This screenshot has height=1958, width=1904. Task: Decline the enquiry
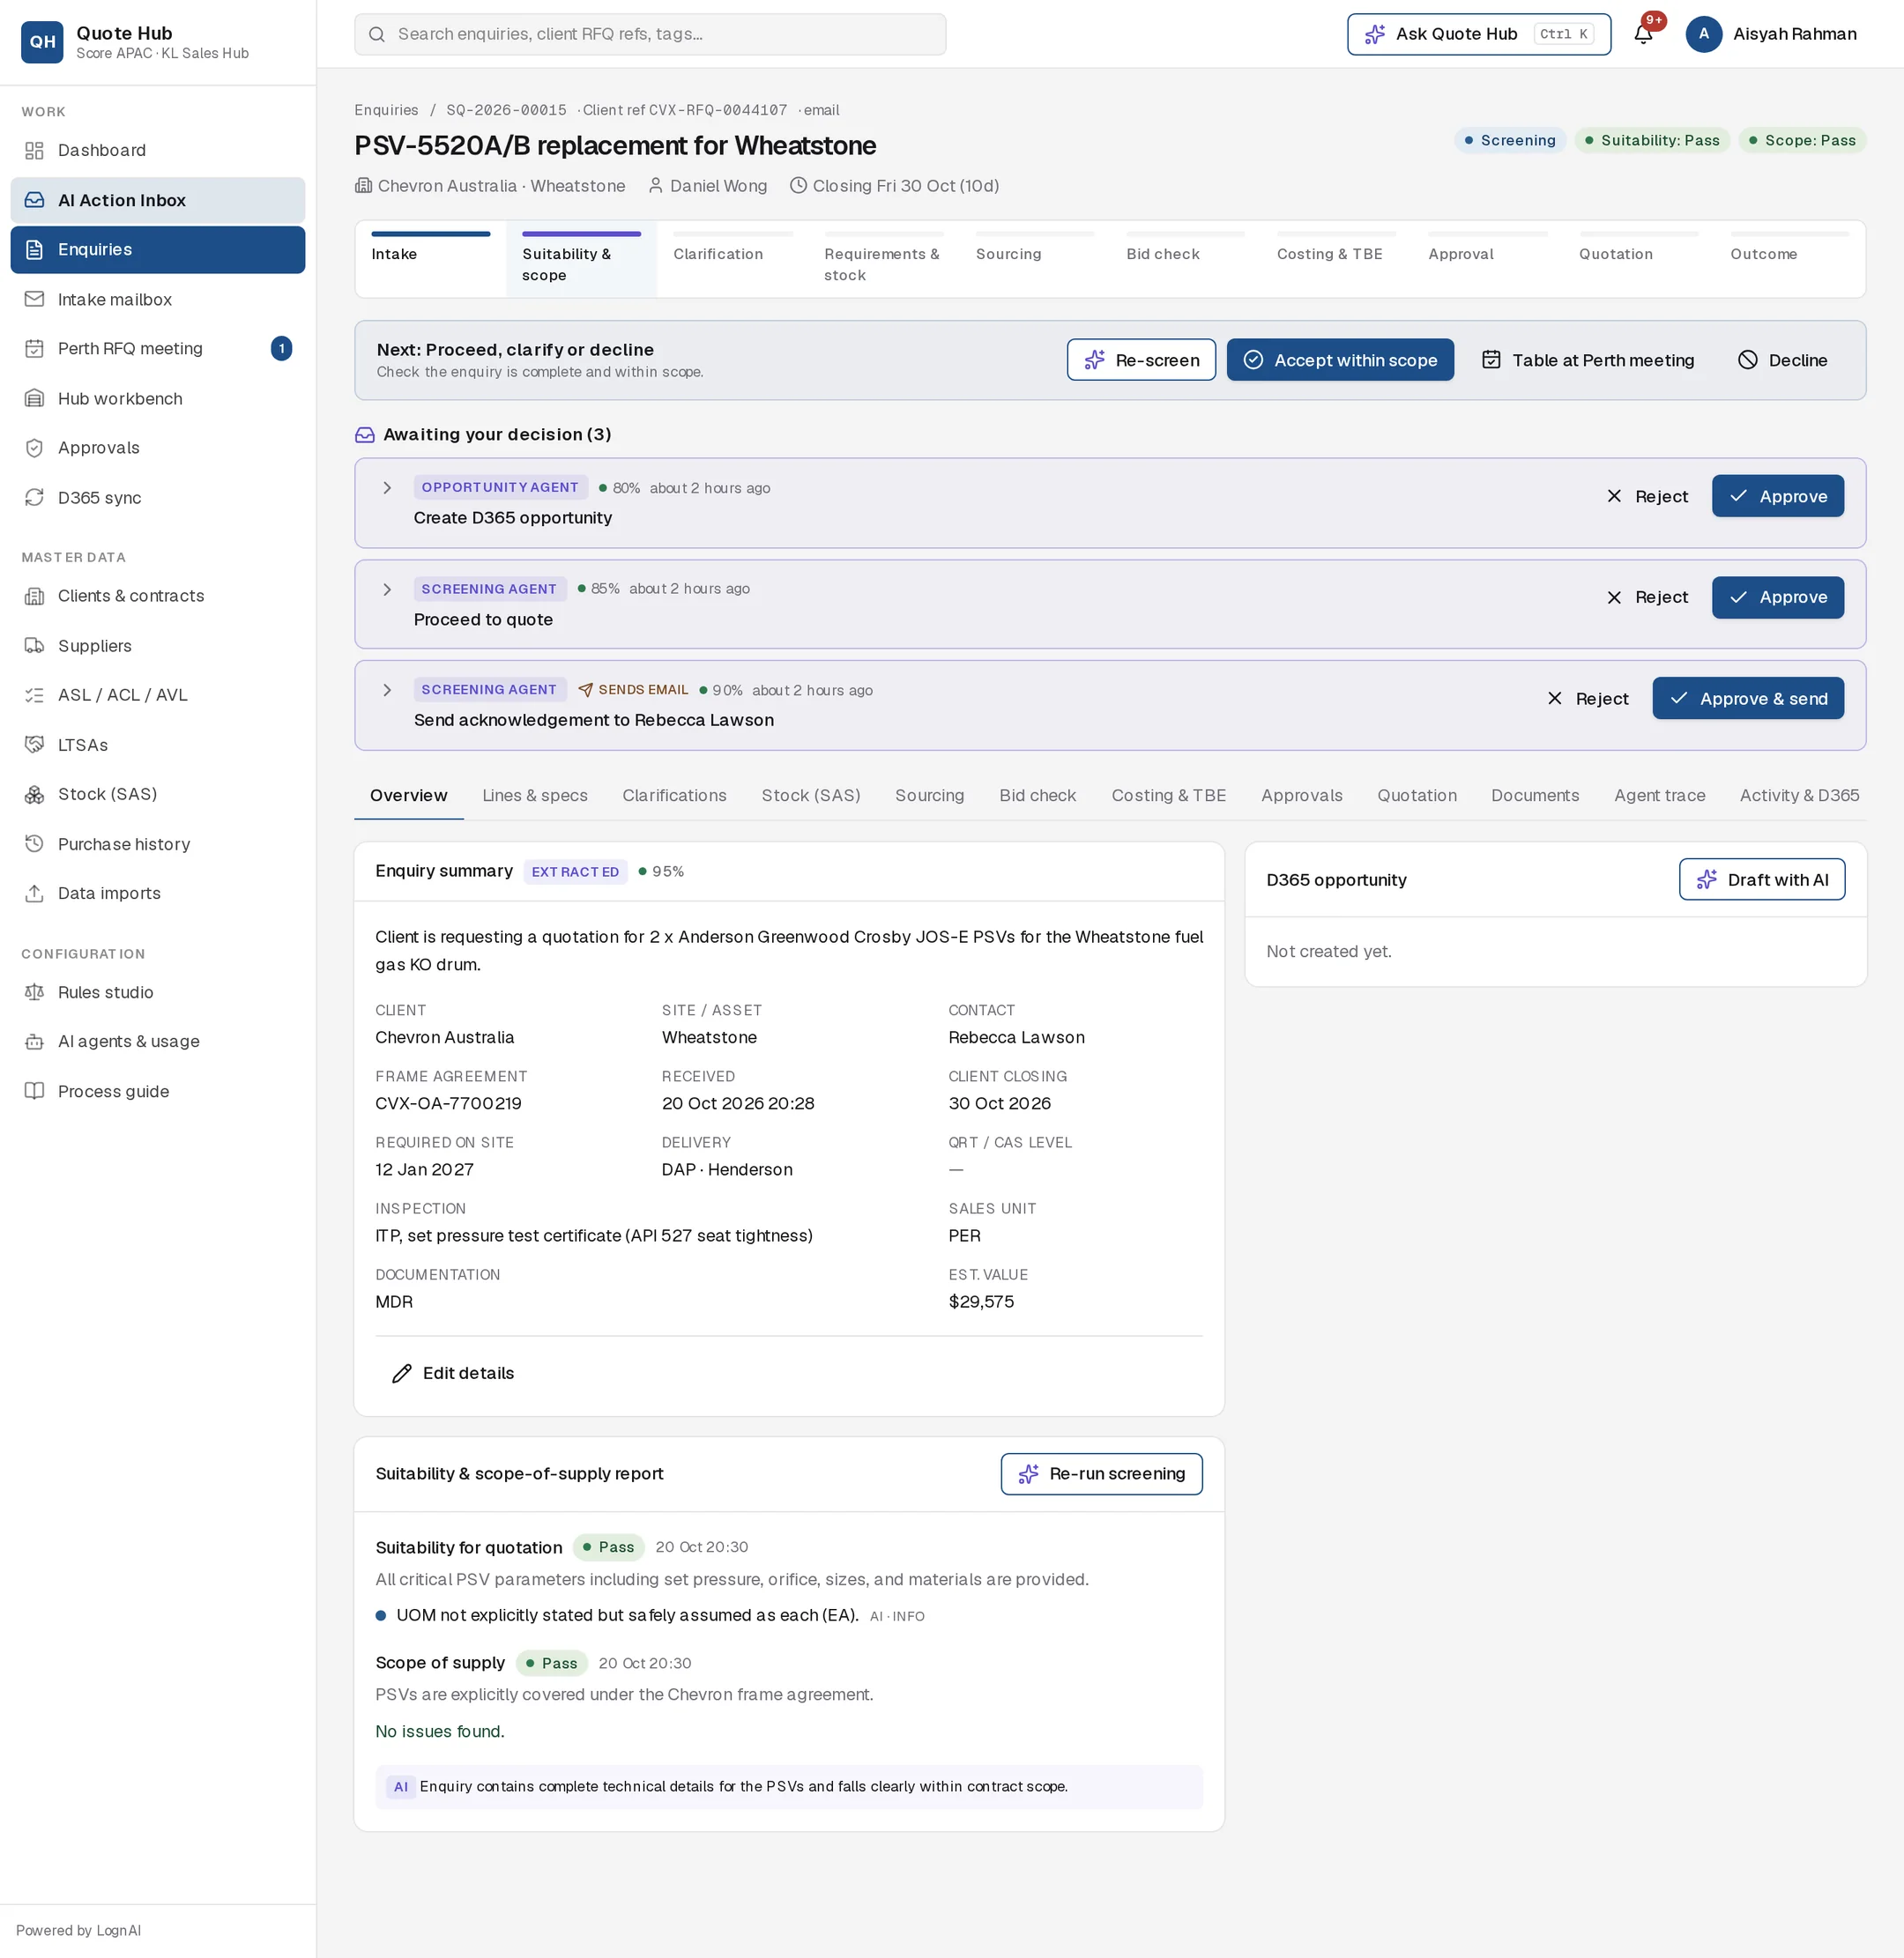point(1783,360)
